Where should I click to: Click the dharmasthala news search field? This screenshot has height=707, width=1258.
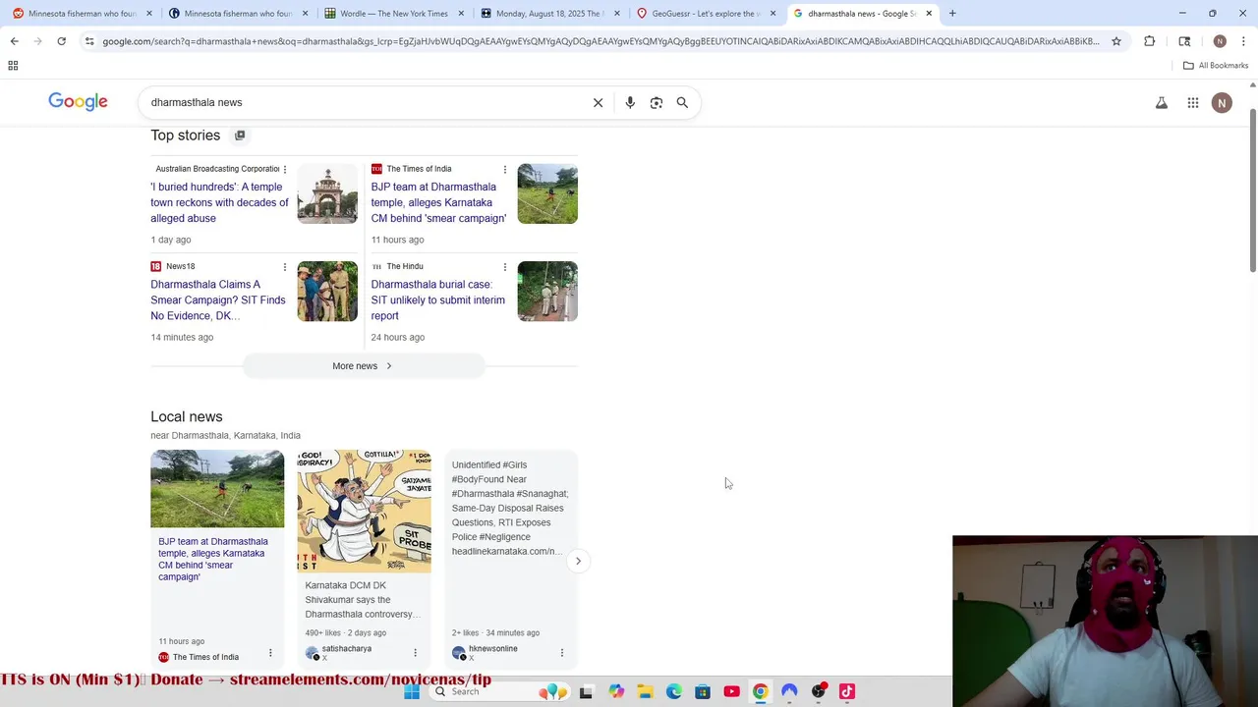[364, 102]
